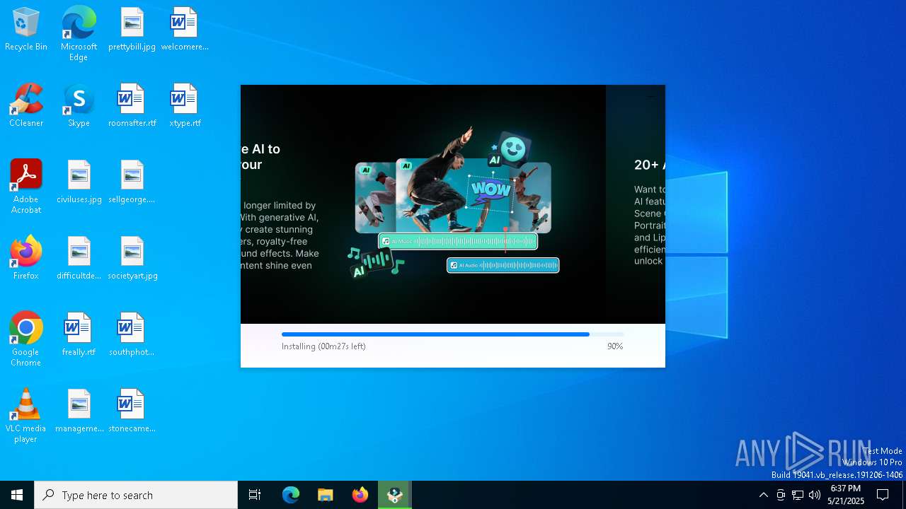Click the AI Music waveform clip
The image size is (906, 509).
point(458,241)
